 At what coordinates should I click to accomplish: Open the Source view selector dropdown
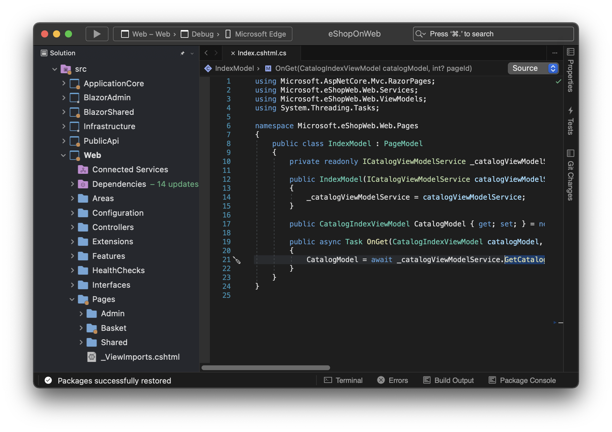click(x=533, y=68)
